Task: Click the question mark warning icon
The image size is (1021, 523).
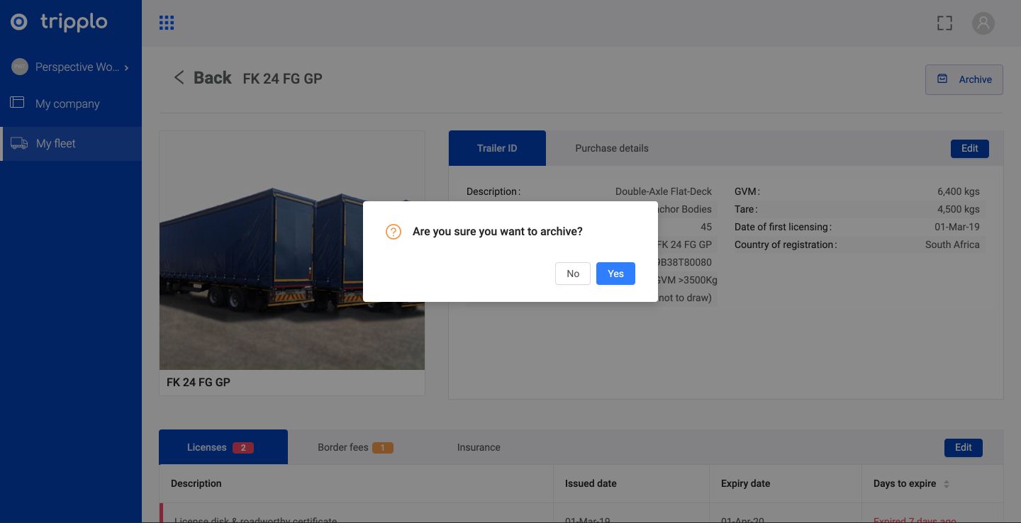Action: pos(393,232)
